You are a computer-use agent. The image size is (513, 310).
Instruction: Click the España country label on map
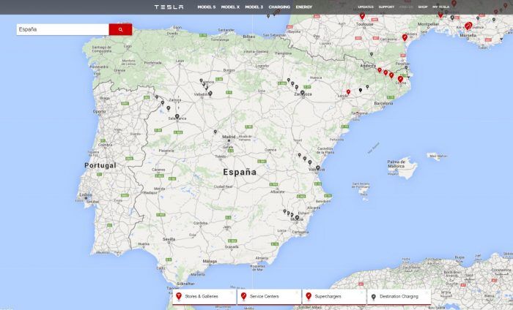pyautogui.click(x=240, y=172)
